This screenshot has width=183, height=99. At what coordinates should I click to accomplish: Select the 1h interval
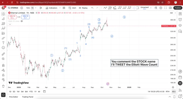pyautogui.click(x=33, y=8)
